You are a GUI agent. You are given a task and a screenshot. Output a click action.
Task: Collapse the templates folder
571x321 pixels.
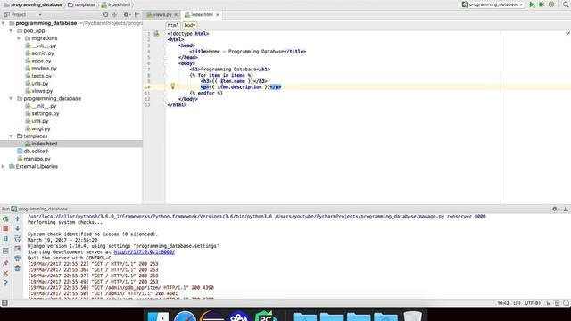11,136
